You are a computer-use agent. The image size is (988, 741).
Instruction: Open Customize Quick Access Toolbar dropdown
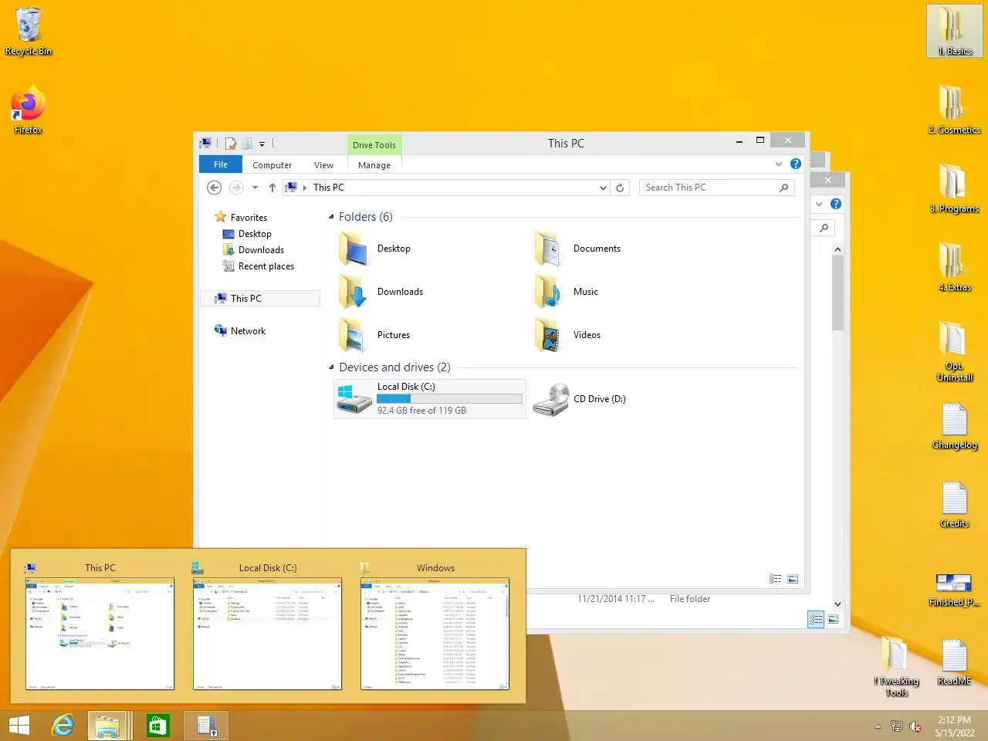pyautogui.click(x=262, y=144)
